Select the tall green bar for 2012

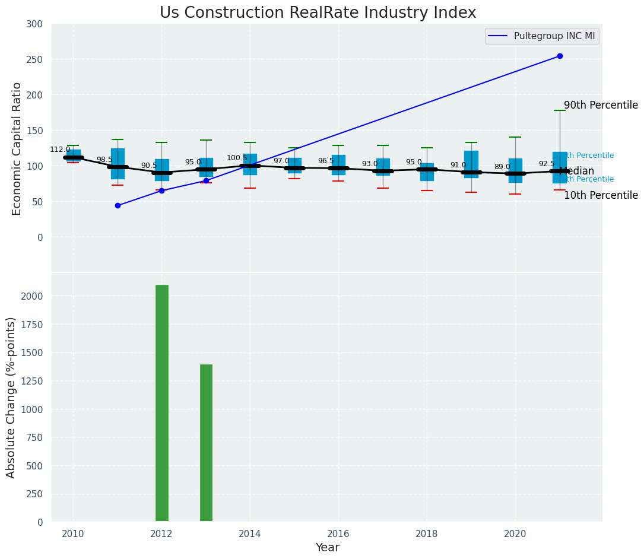coord(161,404)
